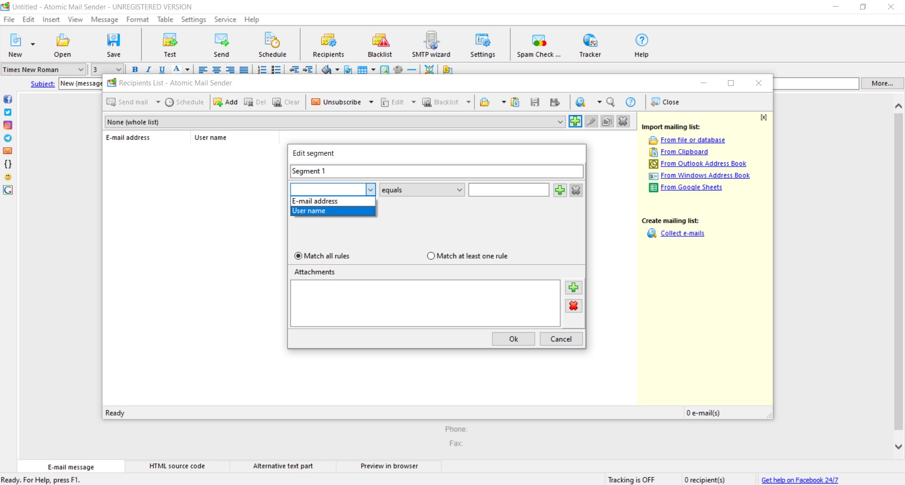Viewport: 905px width, 485px height.
Task: Open Get help on Facebook 24/7 link
Action: tap(799, 480)
